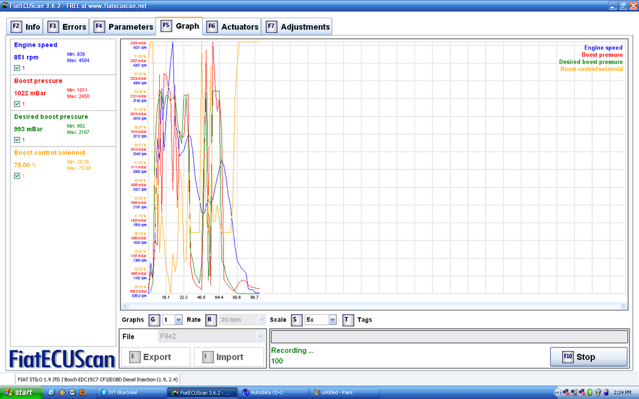Go to the Actuators tab
Viewport: 639px width, 399px height.
[232, 27]
